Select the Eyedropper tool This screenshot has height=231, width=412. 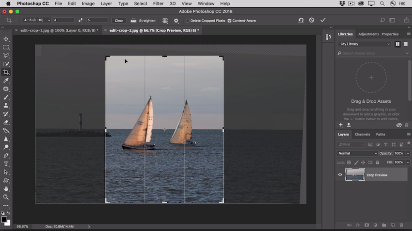(x=6, y=81)
